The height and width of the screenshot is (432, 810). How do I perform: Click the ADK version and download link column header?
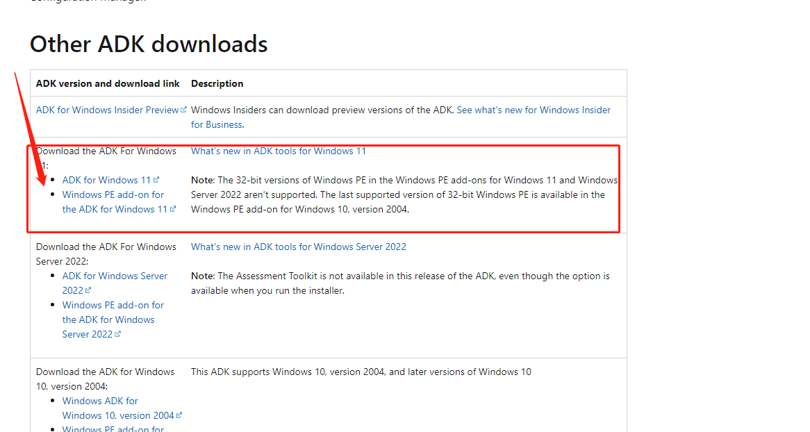108,83
